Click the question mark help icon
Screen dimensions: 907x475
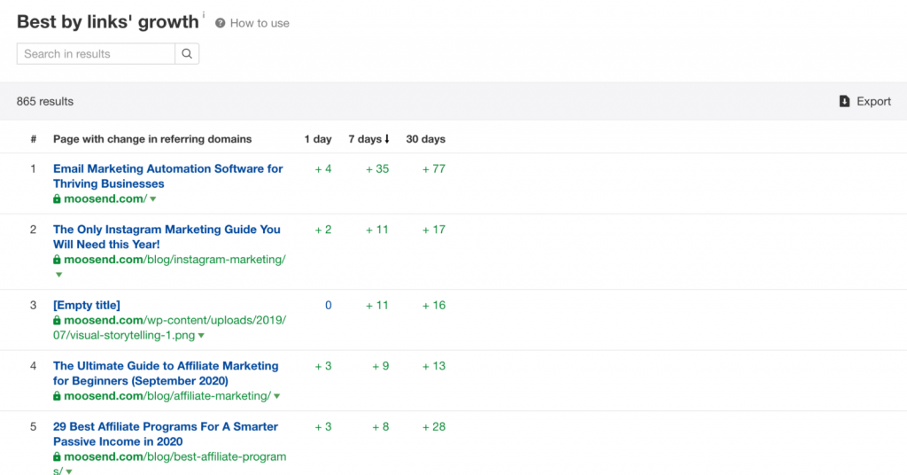(221, 23)
